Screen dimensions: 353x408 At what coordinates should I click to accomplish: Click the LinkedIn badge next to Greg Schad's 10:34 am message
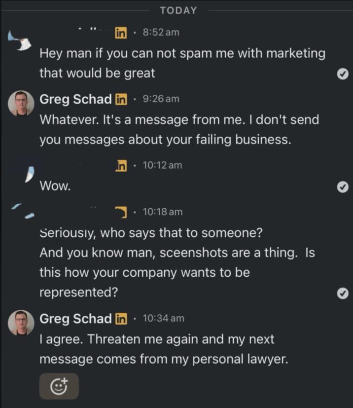121,319
